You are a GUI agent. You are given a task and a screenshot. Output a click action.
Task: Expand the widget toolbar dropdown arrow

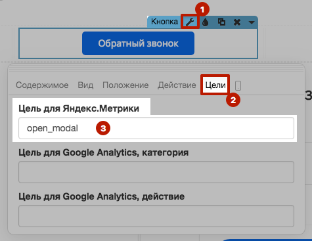point(252,22)
